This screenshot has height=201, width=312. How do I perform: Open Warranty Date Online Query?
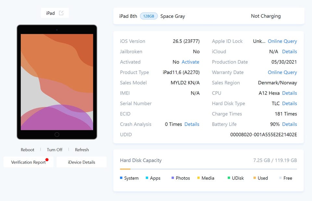click(282, 72)
